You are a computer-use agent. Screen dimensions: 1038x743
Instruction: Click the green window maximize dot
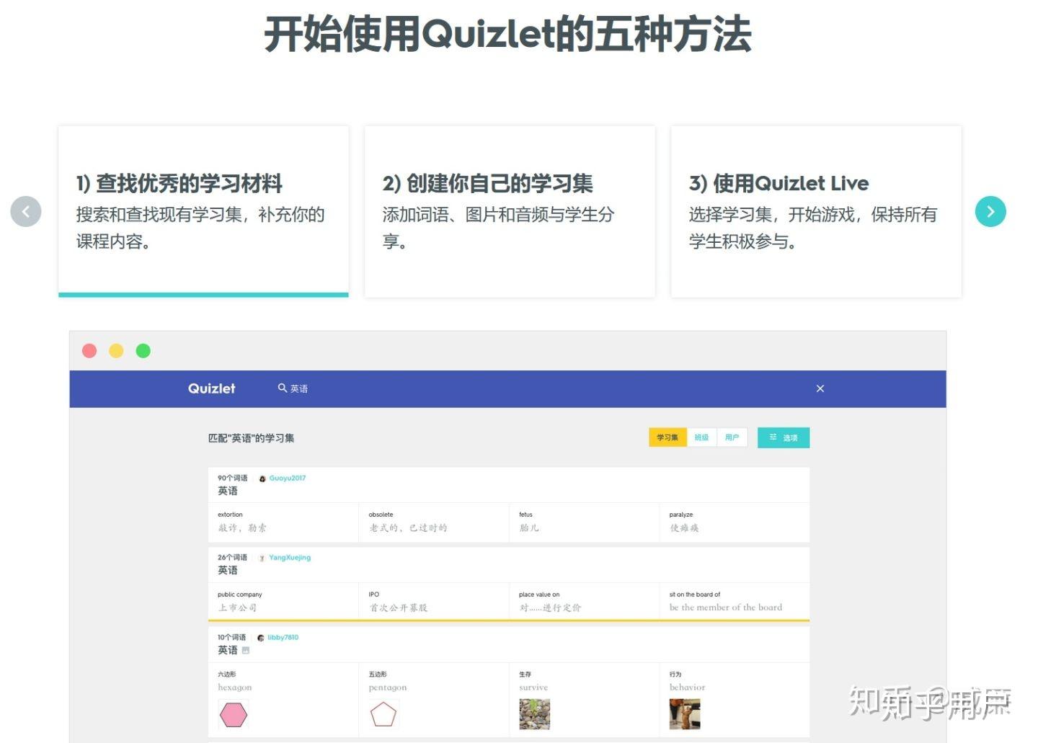pyautogui.click(x=143, y=351)
